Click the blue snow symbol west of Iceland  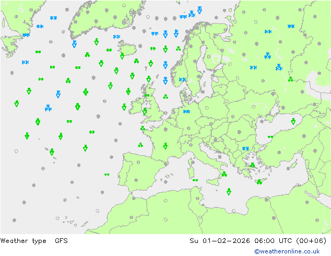pyautogui.click(x=116, y=37)
